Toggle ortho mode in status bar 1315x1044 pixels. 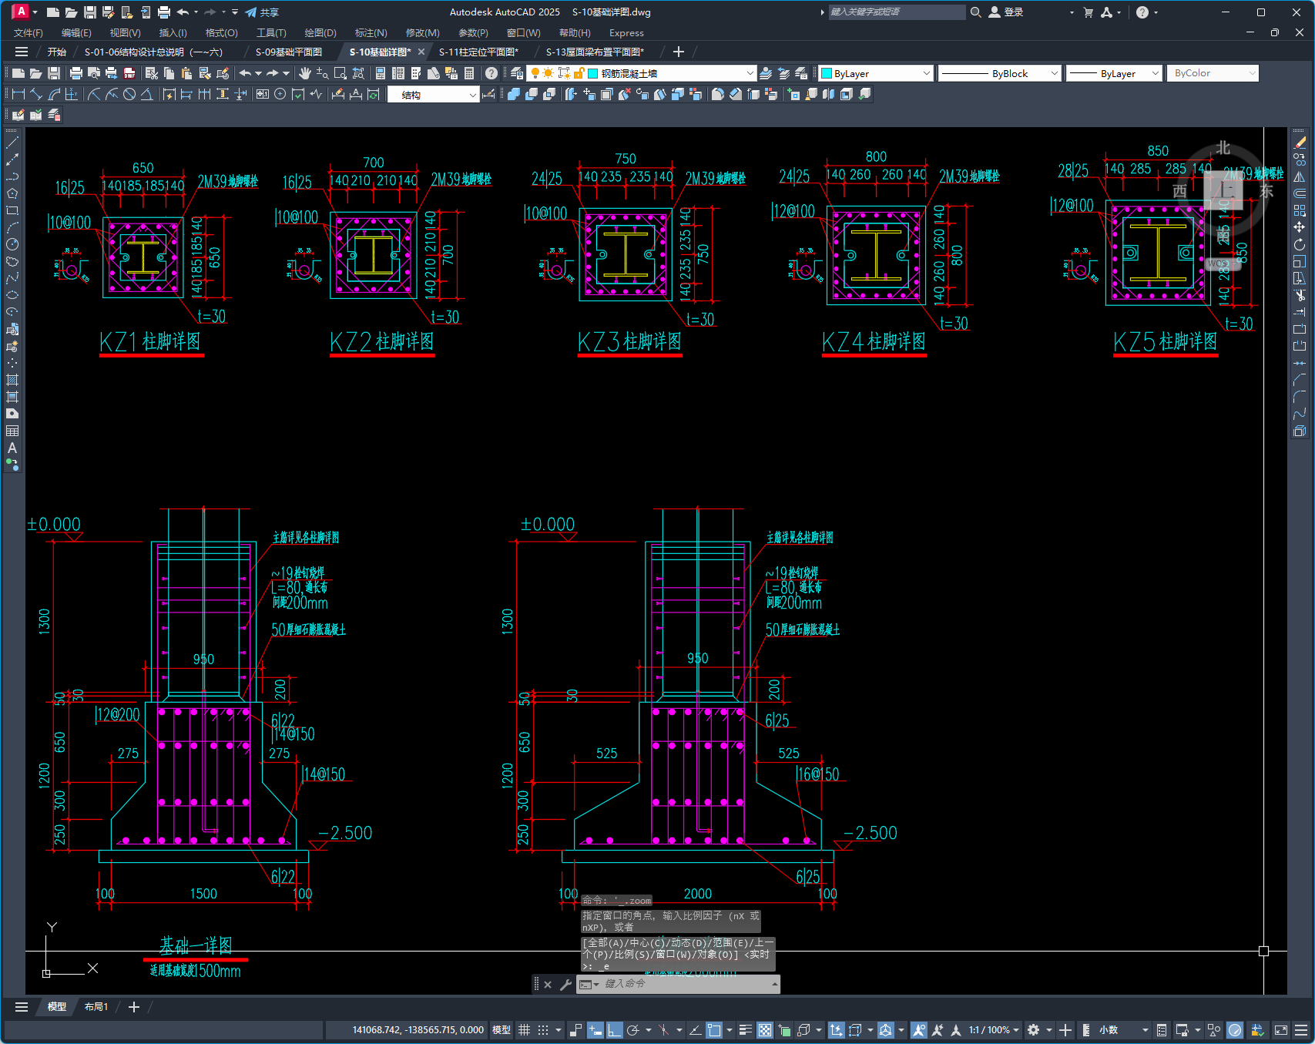614,1029
